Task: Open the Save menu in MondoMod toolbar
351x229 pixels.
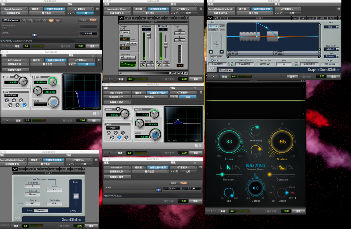Action: (179, 18)
